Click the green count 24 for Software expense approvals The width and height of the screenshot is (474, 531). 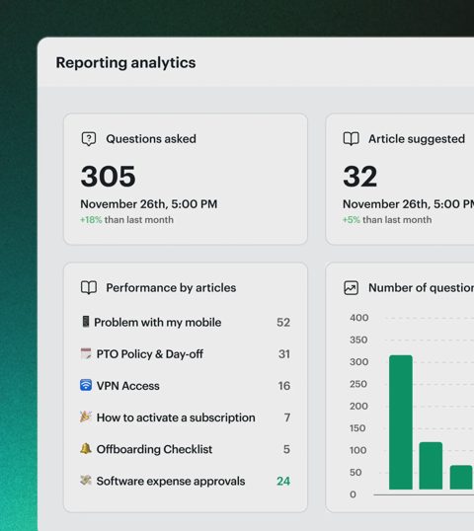click(283, 482)
